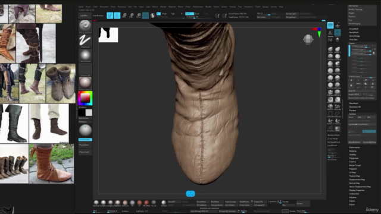381x214 pixels.
Task: Select the TrimDynamic brush
Action: [330, 85]
